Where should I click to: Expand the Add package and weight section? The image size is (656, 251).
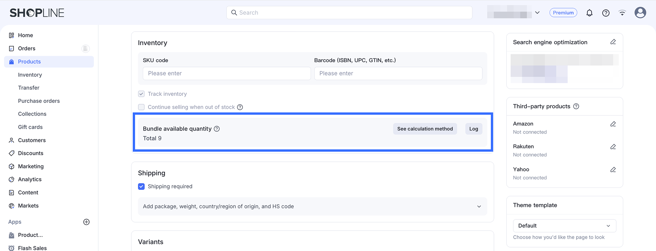[x=313, y=206]
